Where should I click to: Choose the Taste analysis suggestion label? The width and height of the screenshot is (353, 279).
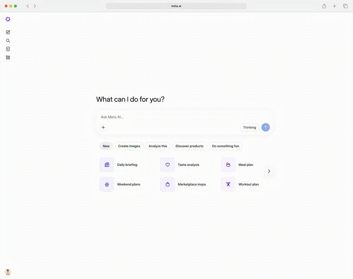(189, 165)
